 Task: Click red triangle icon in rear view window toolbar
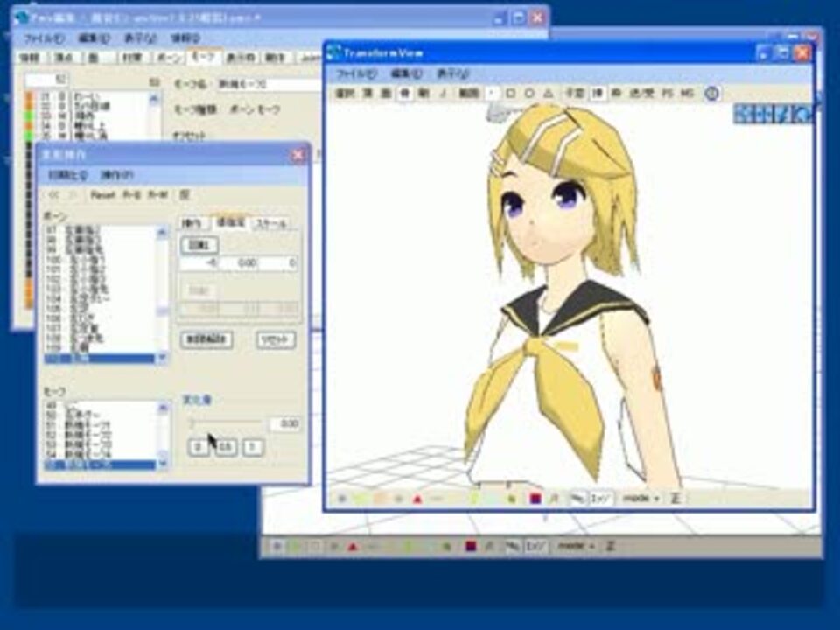352,546
